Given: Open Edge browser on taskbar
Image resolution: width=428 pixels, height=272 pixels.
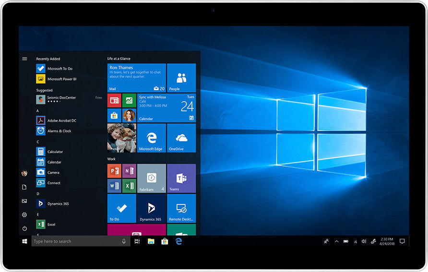Looking at the screenshot, I should [x=178, y=241].
